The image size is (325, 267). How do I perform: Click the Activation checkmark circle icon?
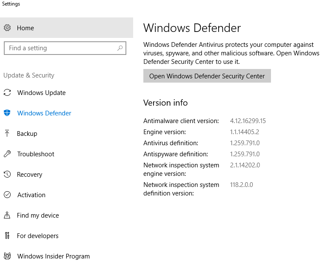coord(7,195)
